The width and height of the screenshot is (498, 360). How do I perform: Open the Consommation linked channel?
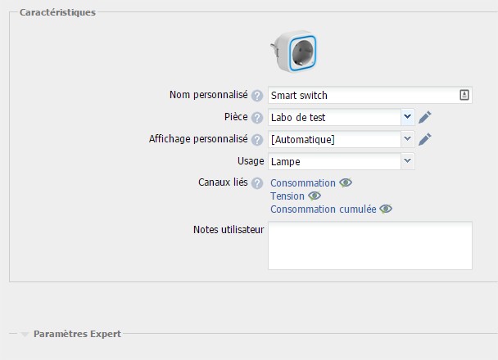303,183
